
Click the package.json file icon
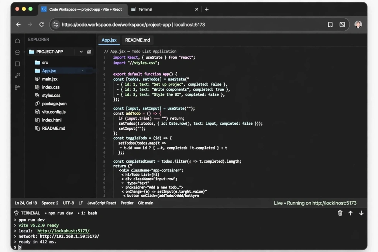37,104
